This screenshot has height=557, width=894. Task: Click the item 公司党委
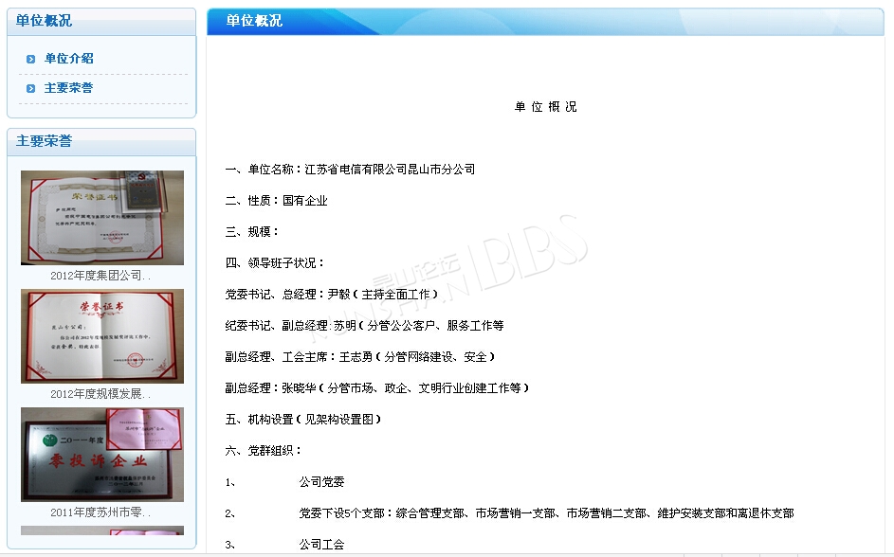click(321, 482)
